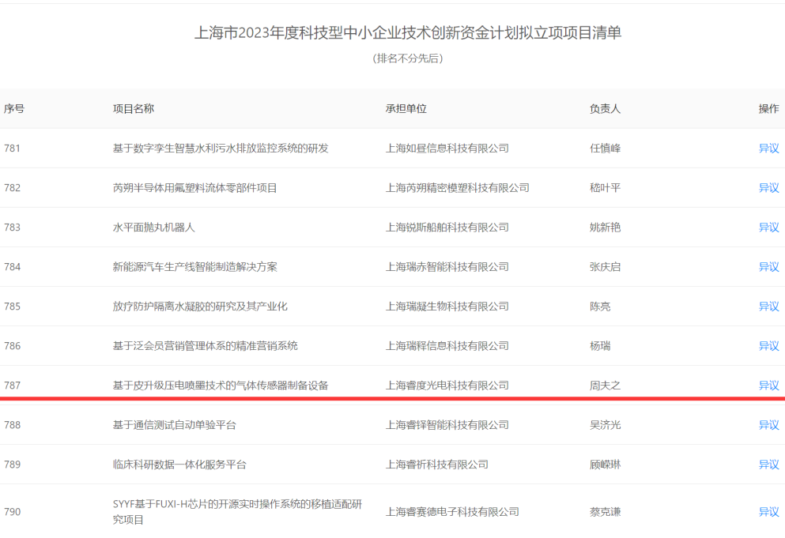
Task: Select project 基于数字孪生智慧水利污水排放监控系统的研发
Action: click(x=221, y=149)
